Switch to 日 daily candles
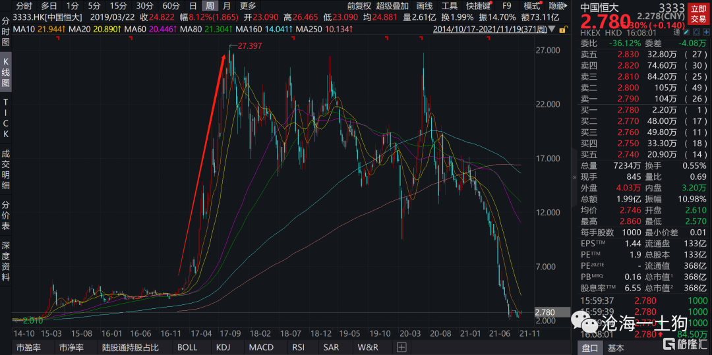This screenshot has height=355, width=712. [192, 5]
